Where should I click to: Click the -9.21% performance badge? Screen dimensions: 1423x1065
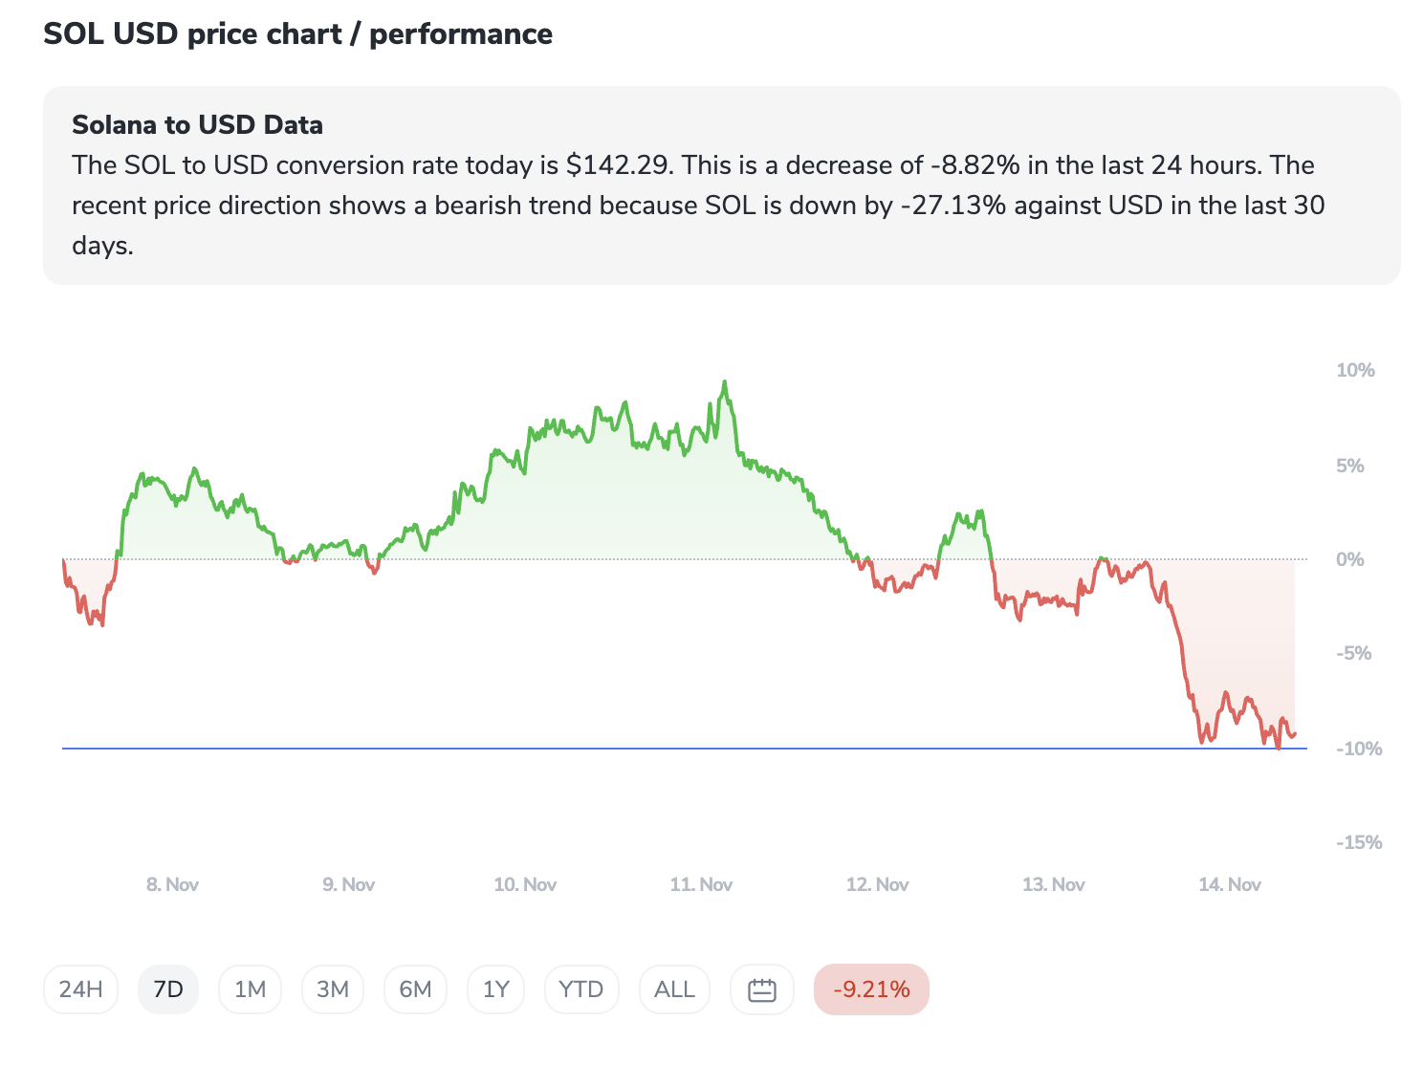coord(871,989)
